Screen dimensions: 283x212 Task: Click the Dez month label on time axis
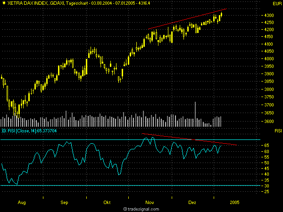coord(192,203)
